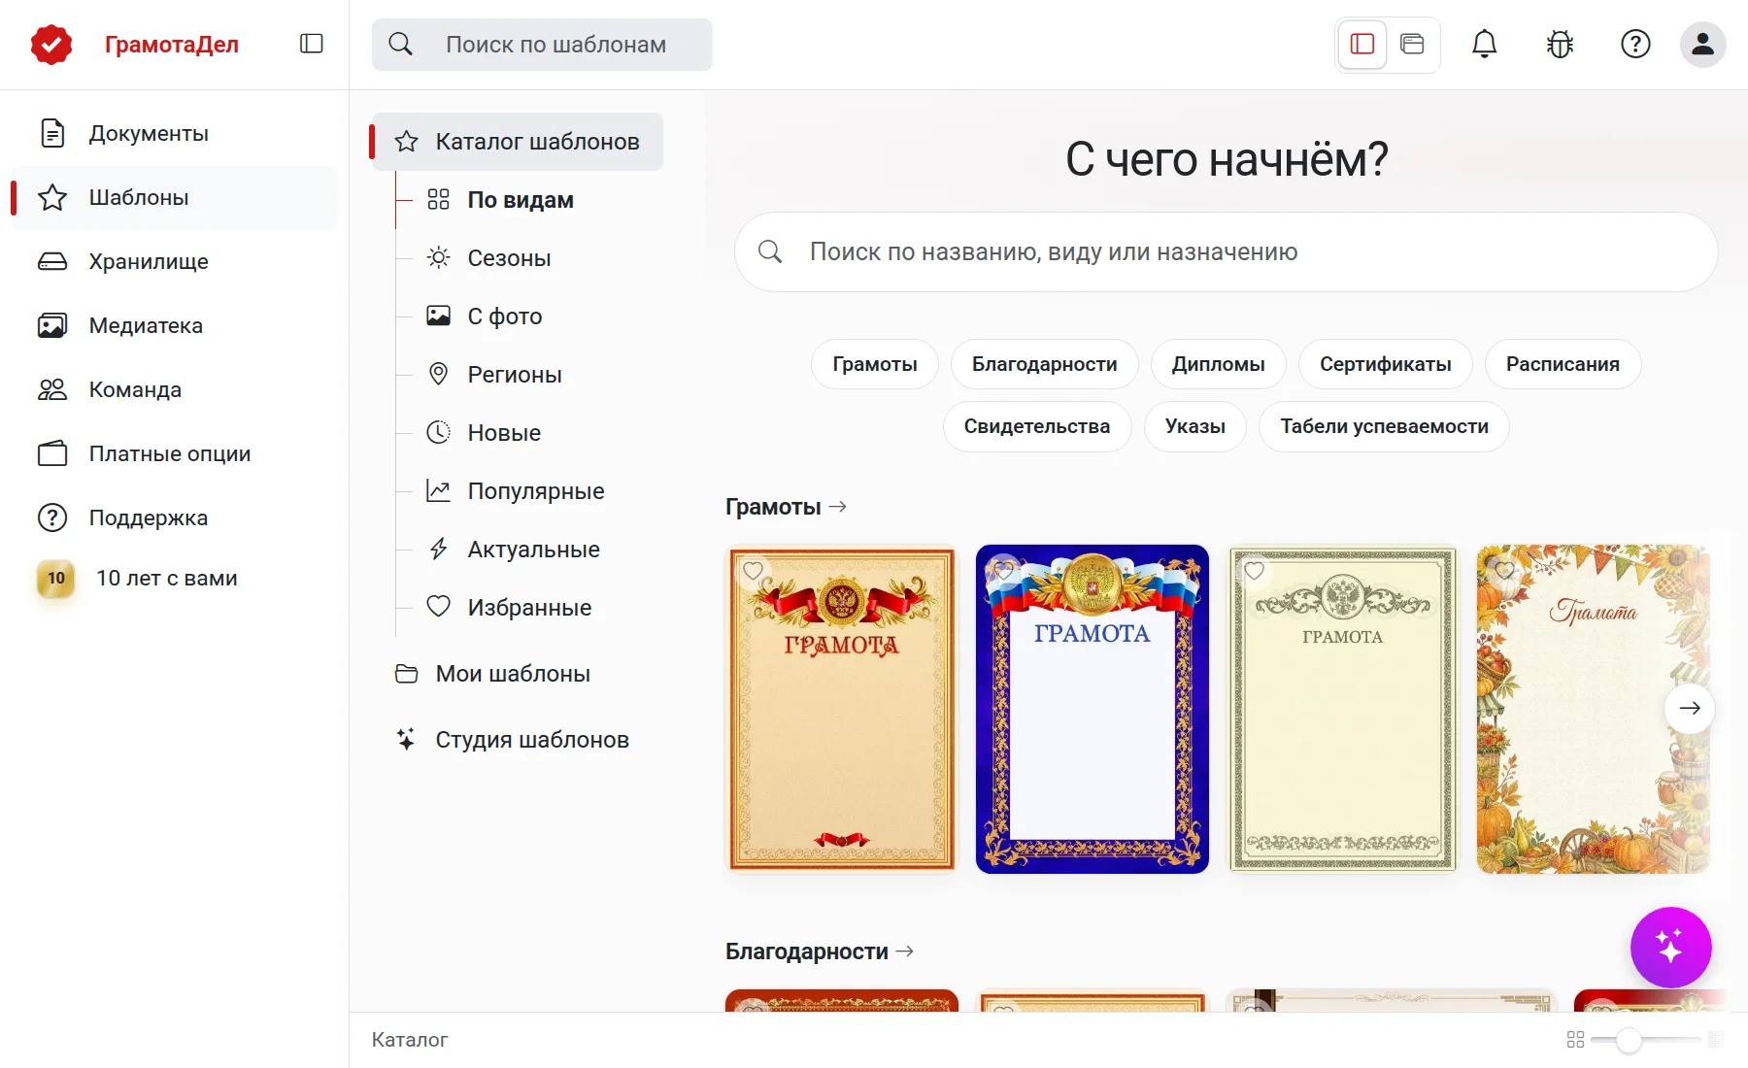
Task: Open Медиатека
Action: pyautogui.click(x=174, y=325)
